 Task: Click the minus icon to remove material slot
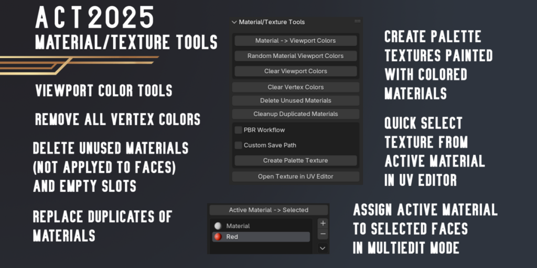323,234
